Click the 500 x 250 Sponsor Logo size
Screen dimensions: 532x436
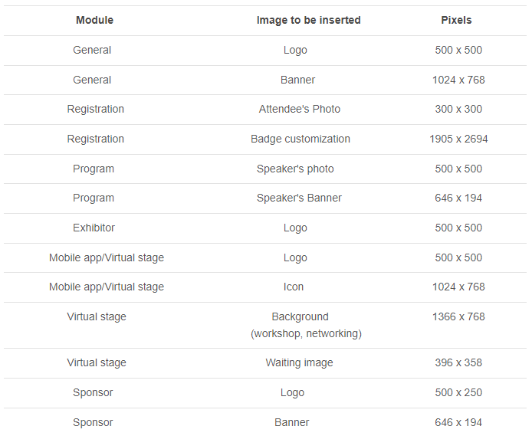click(458, 392)
